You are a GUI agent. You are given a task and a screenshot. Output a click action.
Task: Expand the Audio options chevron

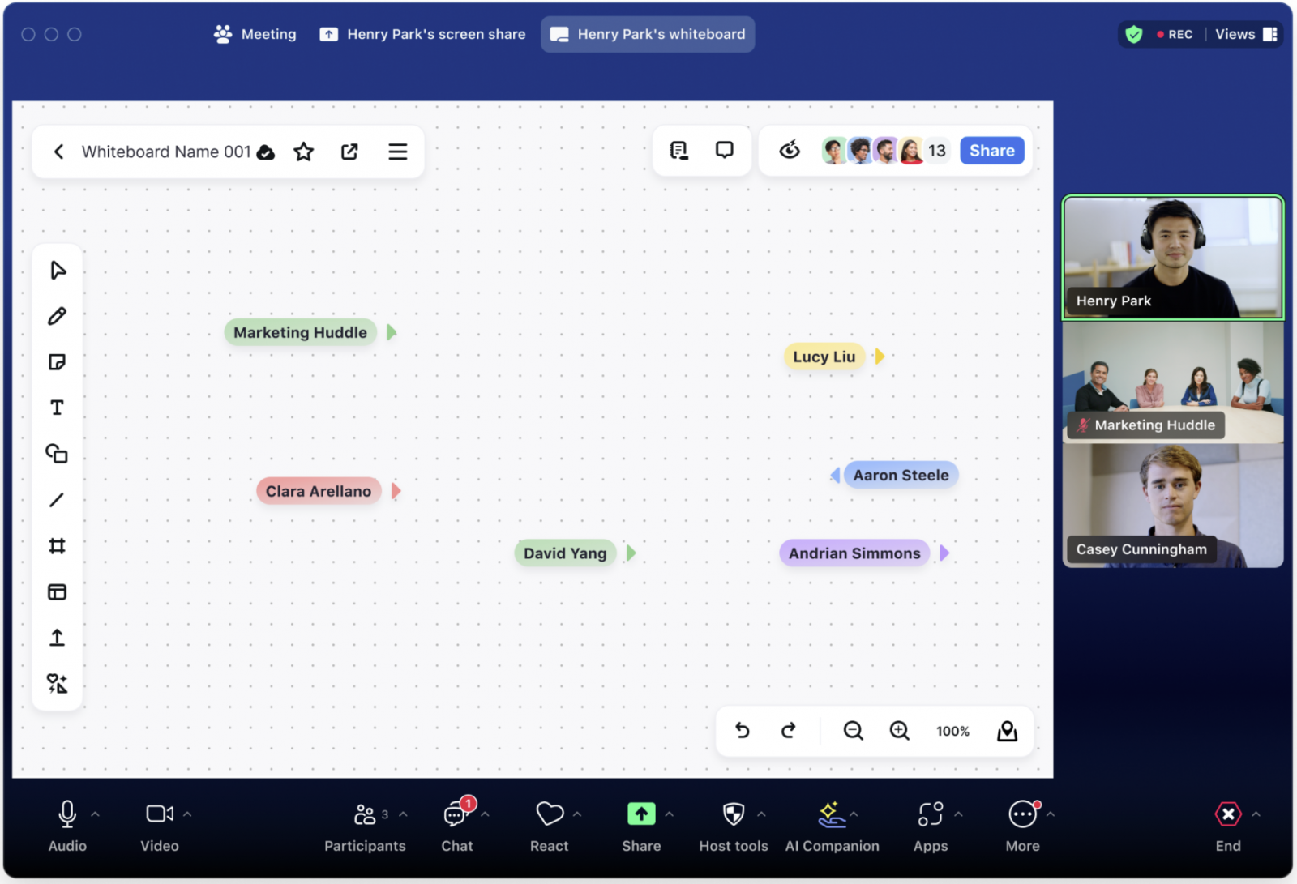(x=95, y=814)
